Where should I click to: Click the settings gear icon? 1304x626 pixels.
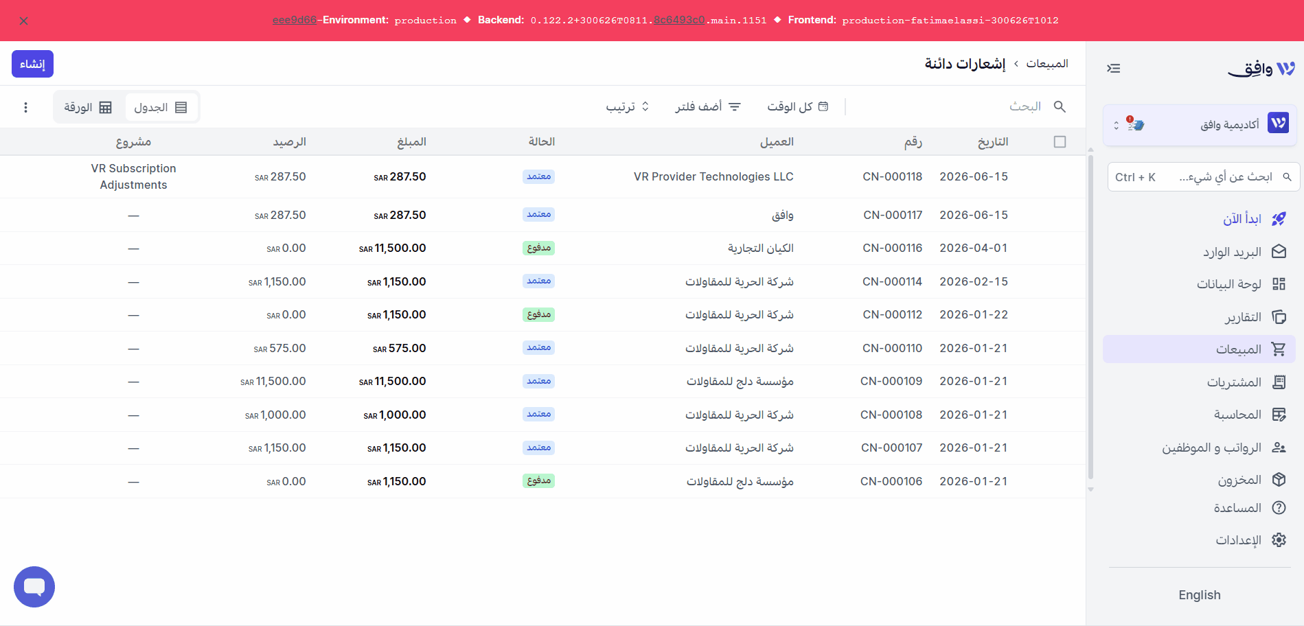pyautogui.click(x=1279, y=540)
